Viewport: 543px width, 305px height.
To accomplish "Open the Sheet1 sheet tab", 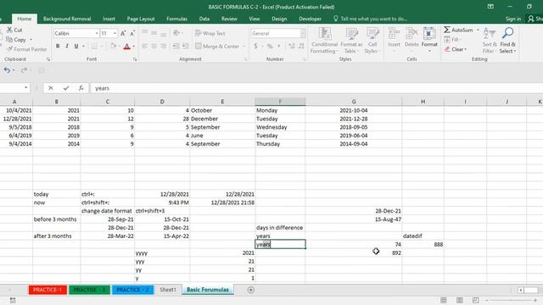I will click(x=168, y=290).
